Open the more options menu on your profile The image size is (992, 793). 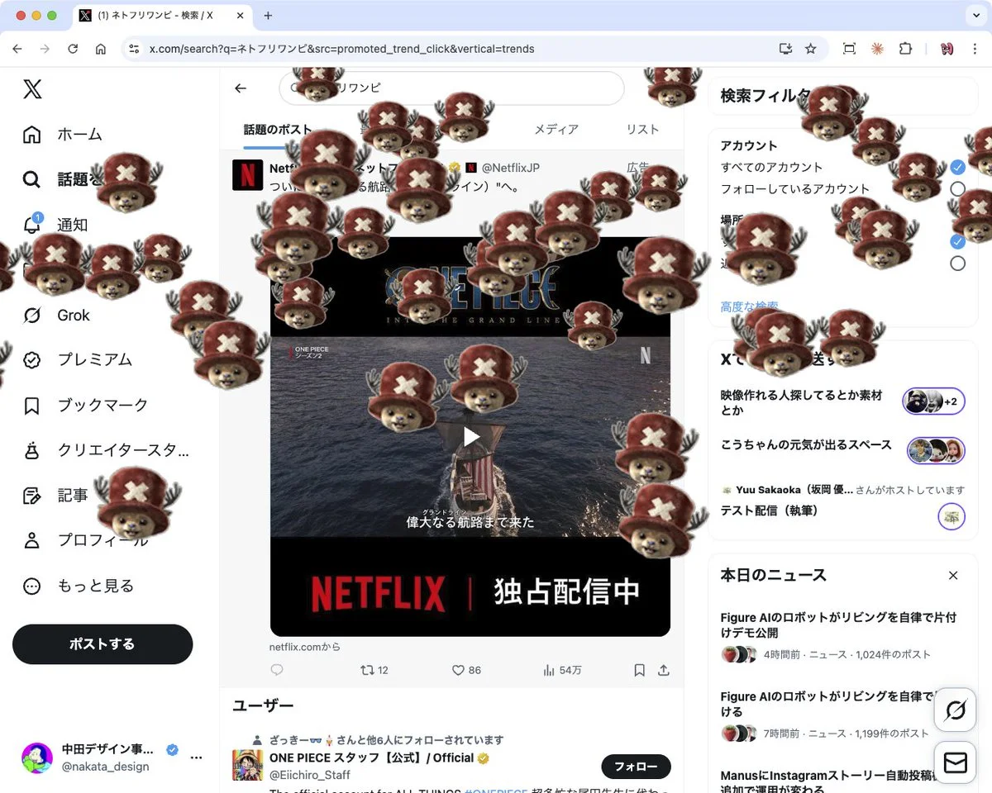pos(196,758)
